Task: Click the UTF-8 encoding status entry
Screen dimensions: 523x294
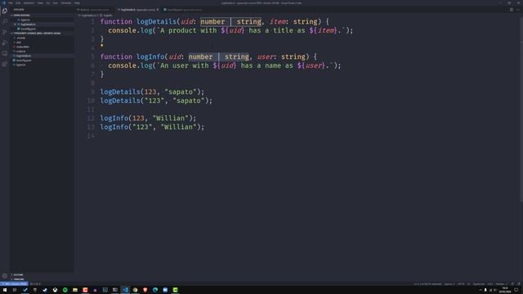Action: pos(461,284)
